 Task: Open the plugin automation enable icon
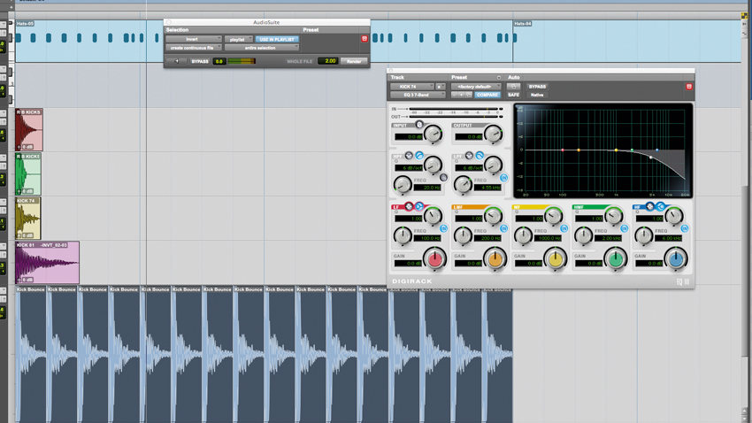coord(513,87)
